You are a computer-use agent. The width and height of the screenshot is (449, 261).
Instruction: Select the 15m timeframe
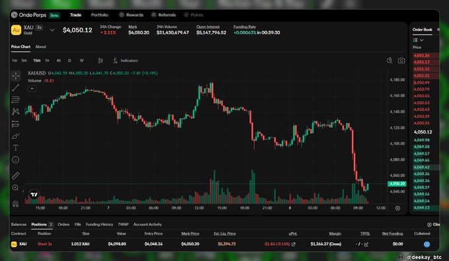click(x=37, y=60)
